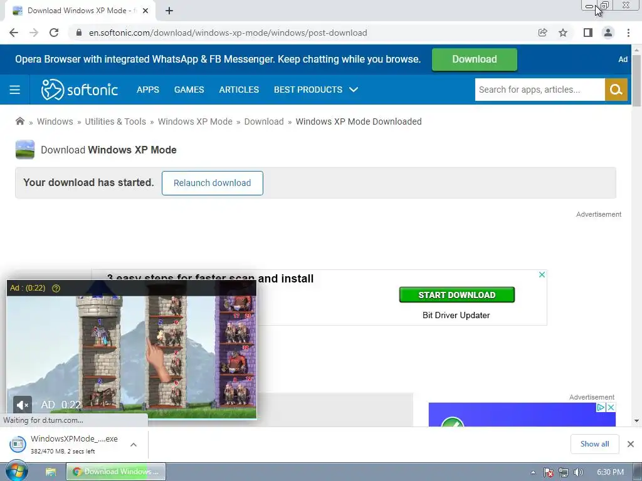Viewport: 642px width, 481px height.
Task: Click the orange search magnifier button
Action: (616, 90)
